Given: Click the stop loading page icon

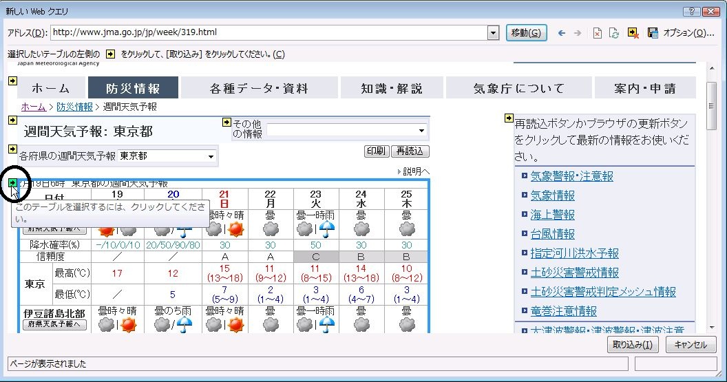Looking at the screenshot, I should [x=598, y=33].
